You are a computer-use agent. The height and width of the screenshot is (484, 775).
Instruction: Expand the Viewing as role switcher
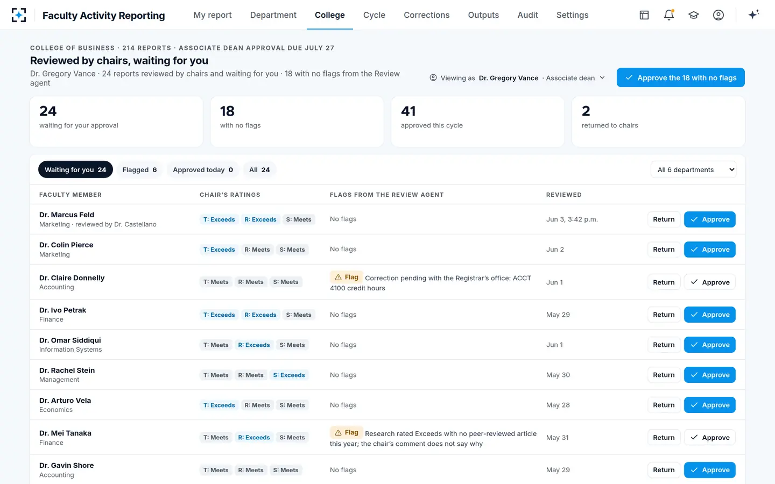click(x=517, y=78)
